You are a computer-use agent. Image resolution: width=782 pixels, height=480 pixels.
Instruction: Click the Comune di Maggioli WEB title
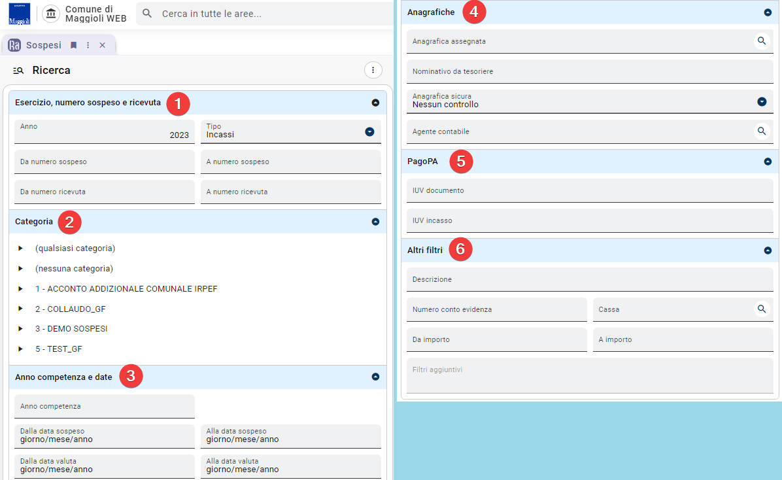click(95, 14)
